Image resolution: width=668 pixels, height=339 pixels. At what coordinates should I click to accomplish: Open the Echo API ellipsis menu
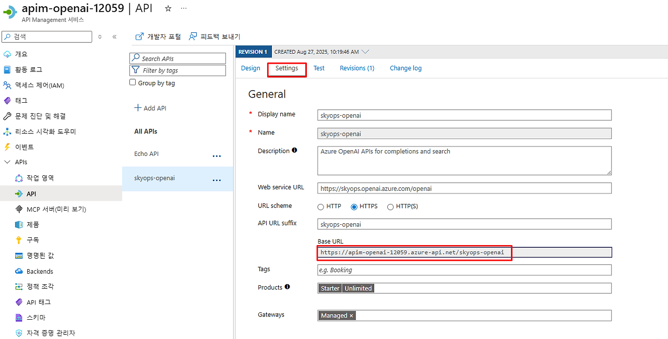click(x=217, y=156)
